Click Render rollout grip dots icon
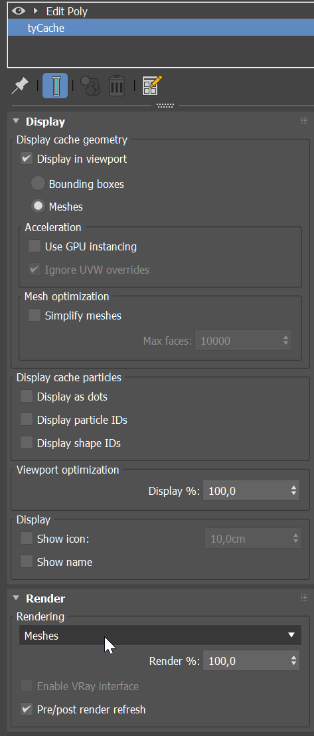The width and height of the screenshot is (314, 736). tap(304, 598)
